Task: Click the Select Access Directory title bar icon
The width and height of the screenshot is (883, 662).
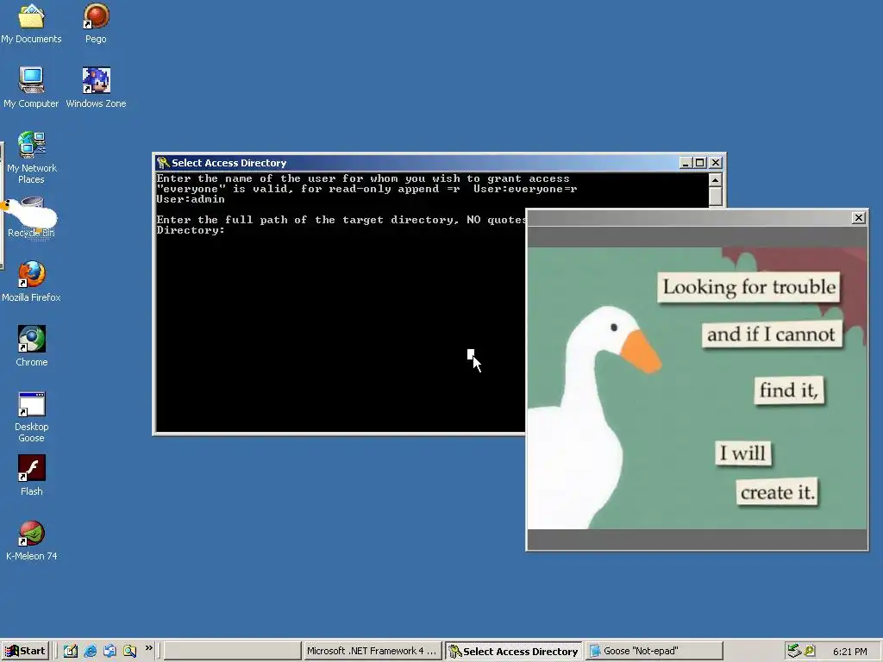Action: [x=163, y=163]
